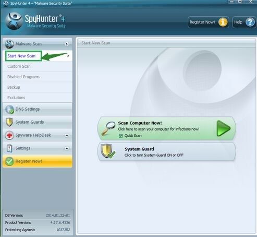
Task: Click the Help button in the header
Action: pyautogui.click(x=244, y=22)
